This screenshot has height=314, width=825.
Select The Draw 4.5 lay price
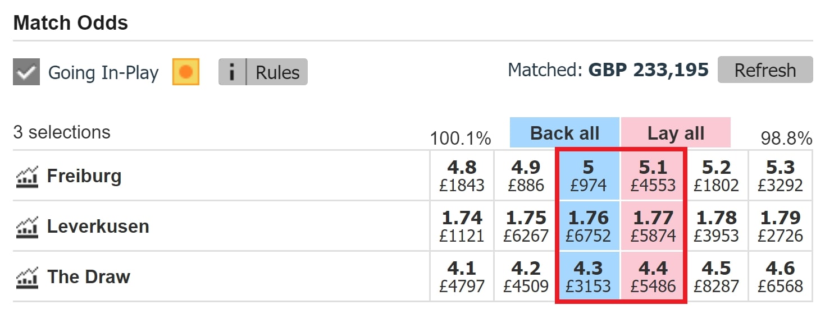[x=716, y=276]
